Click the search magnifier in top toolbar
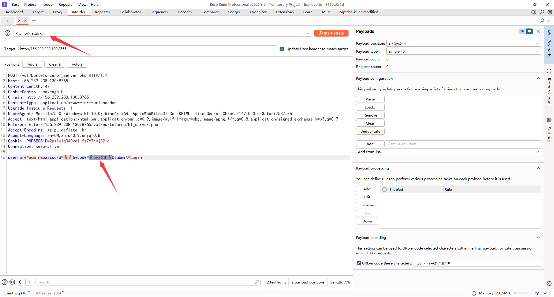 click(542, 12)
